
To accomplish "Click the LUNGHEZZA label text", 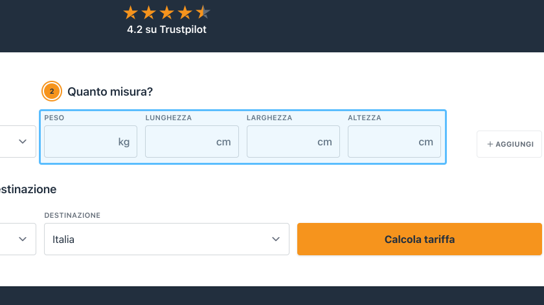I will click(168, 118).
